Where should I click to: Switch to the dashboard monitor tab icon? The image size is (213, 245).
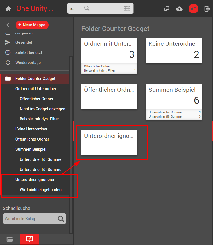pyautogui.click(x=30, y=239)
